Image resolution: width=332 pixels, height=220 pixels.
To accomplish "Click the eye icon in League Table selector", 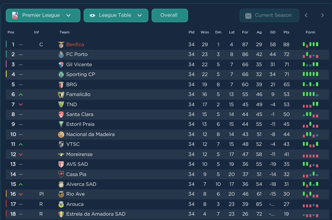I will pyautogui.click(x=92, y=15).
